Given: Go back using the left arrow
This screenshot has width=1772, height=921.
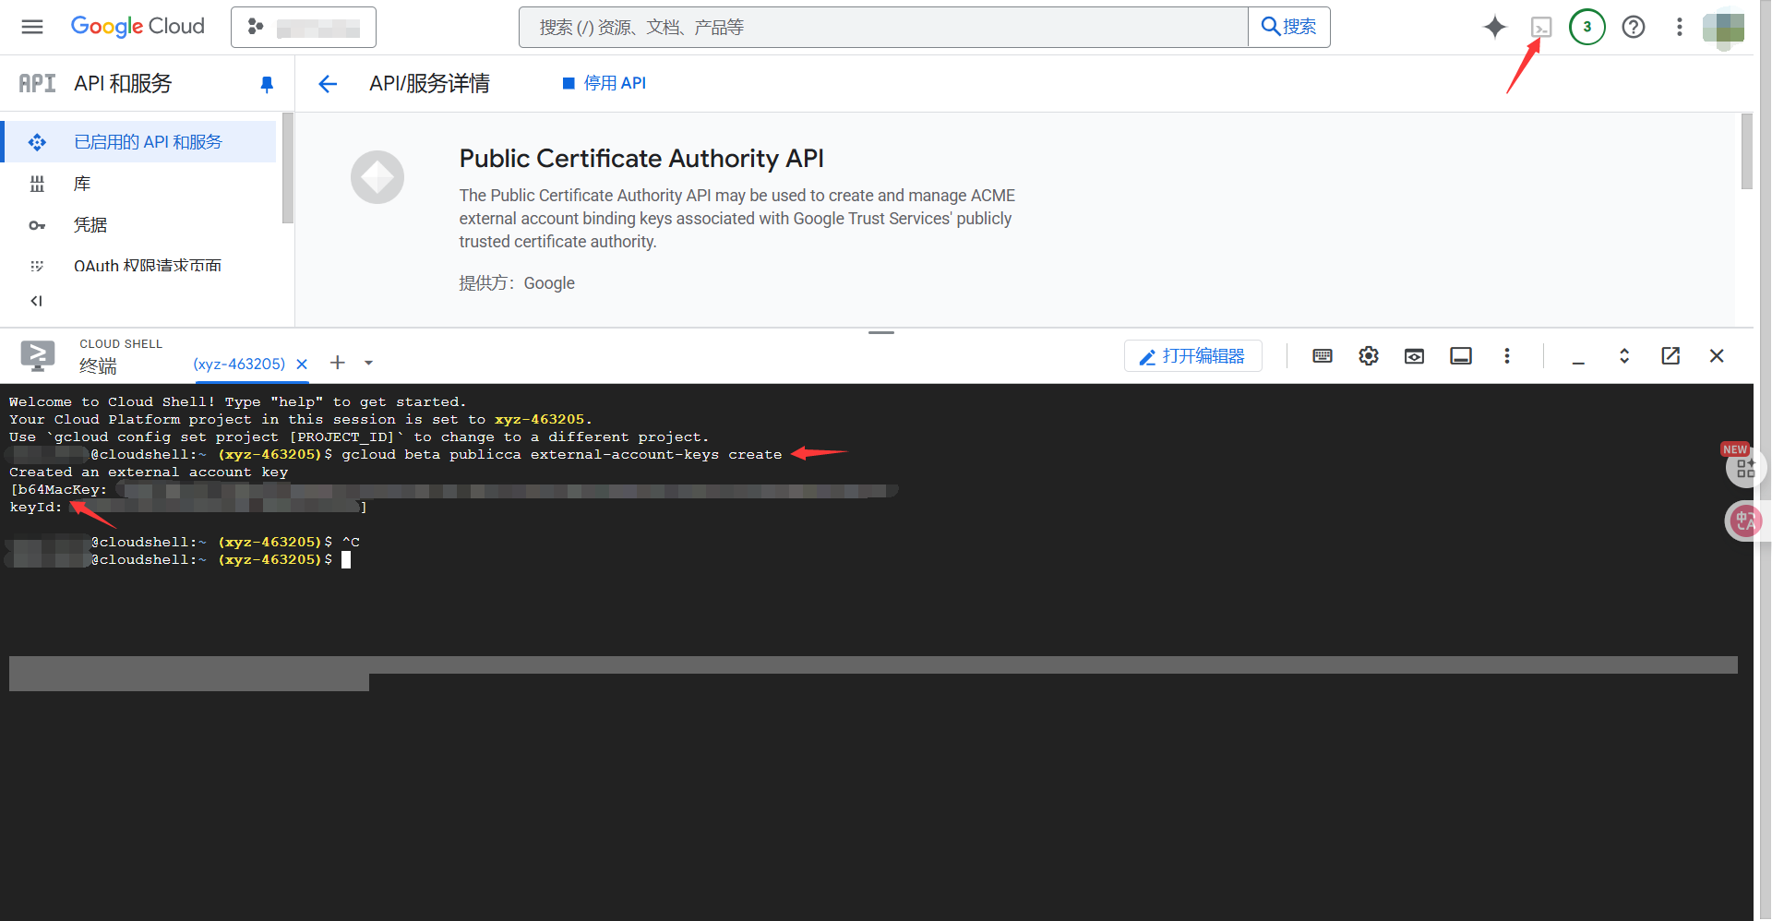Looking at the screenshot, I should [328, 84].
